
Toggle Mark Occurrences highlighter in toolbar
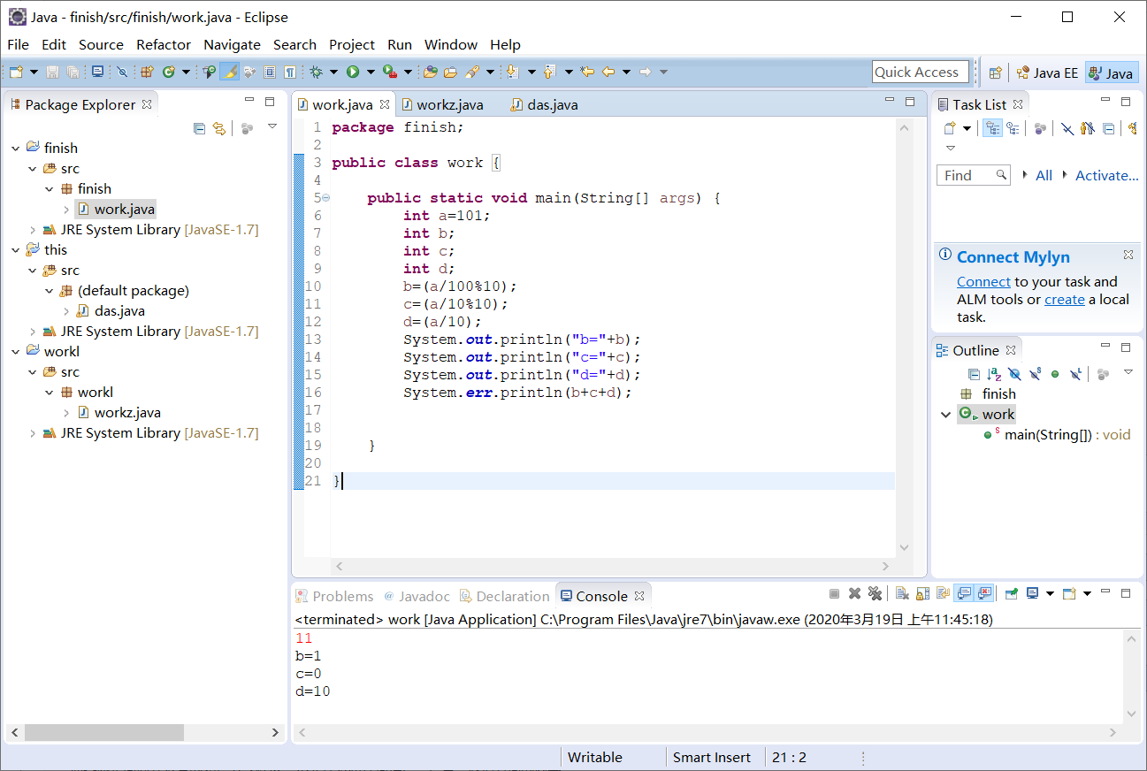[x=230, y=72]
